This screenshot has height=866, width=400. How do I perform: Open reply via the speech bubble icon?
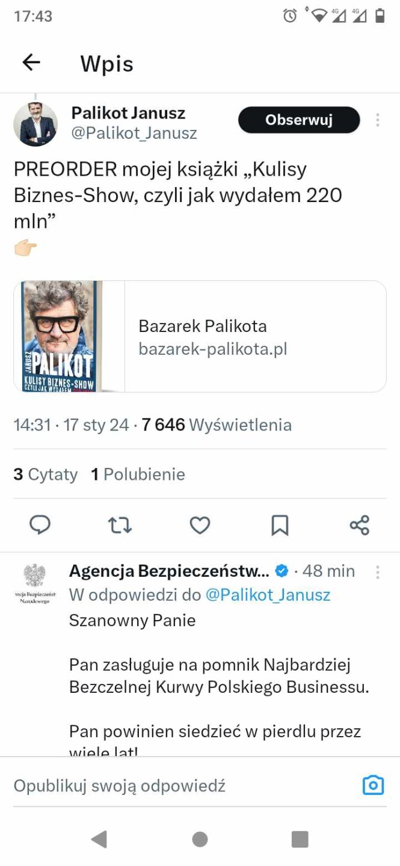coord(40,525)
